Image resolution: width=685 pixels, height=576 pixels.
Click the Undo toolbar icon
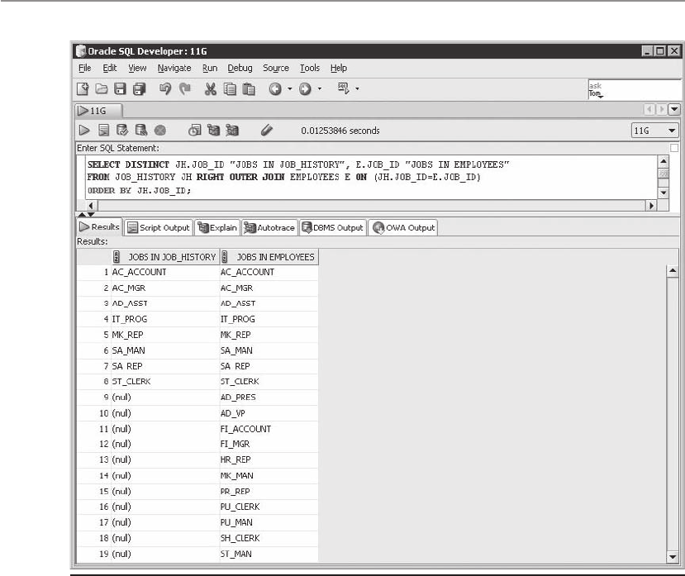point(165,89)
